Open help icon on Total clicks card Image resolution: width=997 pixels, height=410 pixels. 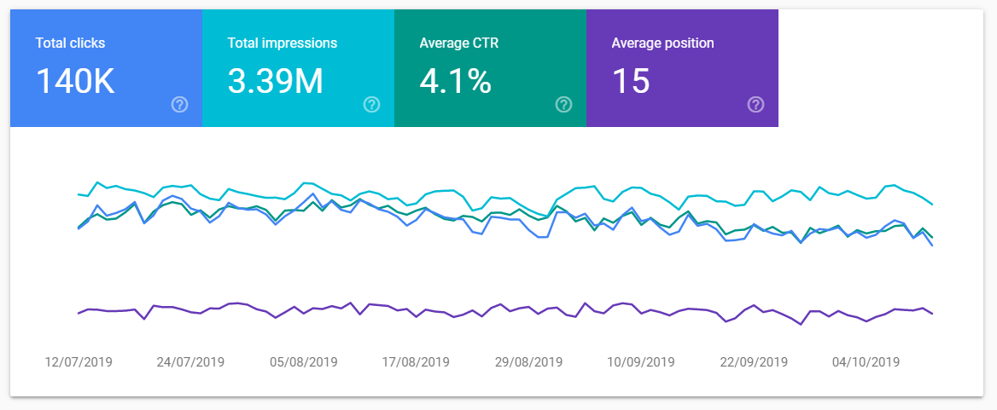[x=180, y=105]
